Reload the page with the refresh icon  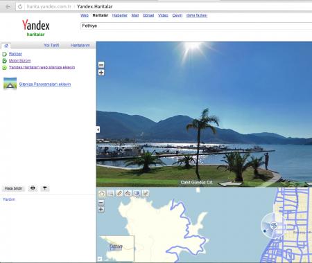[20, 6]
